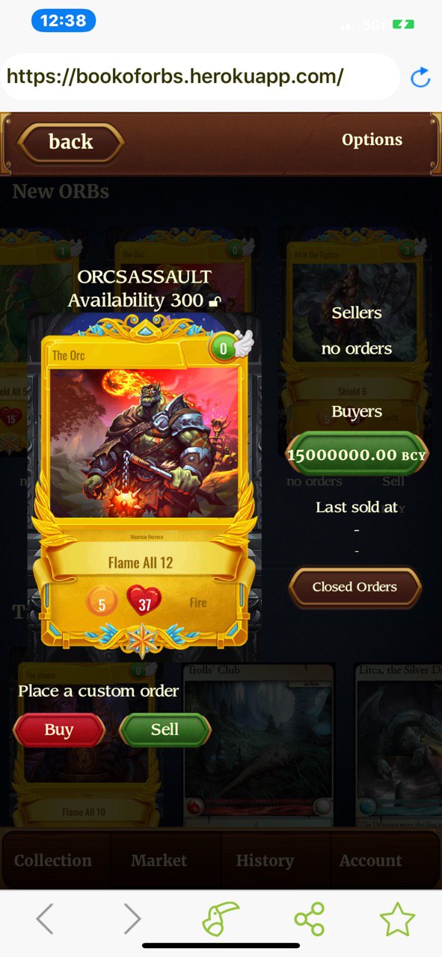442x957 pixels.
Task: Open the Options menu
Action: tap(372, 140)
